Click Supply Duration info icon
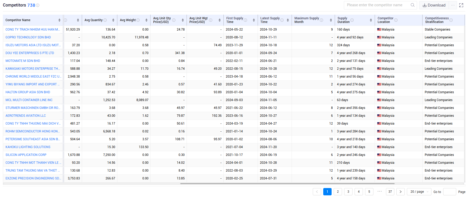The height and width of the screenshot is (199, 468). (x=352, y=20)
